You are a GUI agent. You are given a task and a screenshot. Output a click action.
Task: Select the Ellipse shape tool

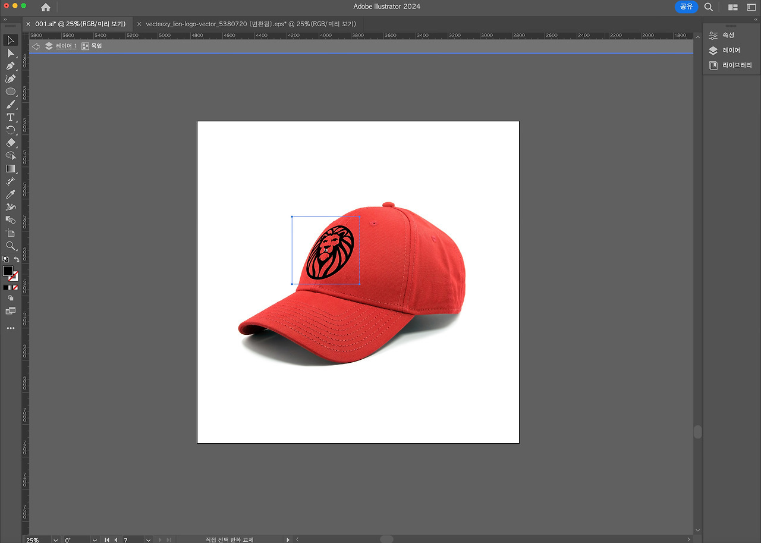tap(10, 92)
